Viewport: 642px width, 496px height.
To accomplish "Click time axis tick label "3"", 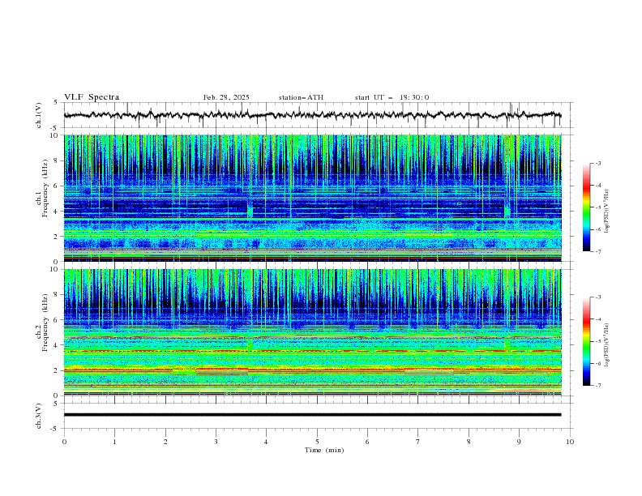I will tap(216, 442).
